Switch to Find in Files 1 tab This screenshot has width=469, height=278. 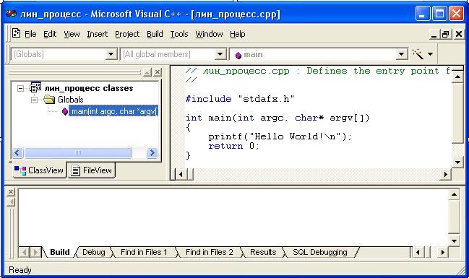pos(144,252)
